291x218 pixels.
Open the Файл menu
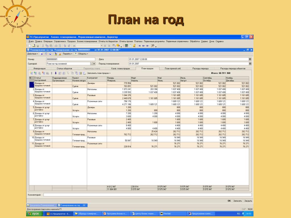[31, 41]
